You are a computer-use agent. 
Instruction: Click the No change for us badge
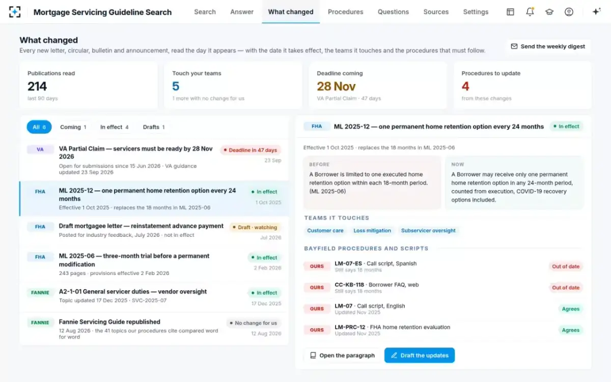coord(254,323)
